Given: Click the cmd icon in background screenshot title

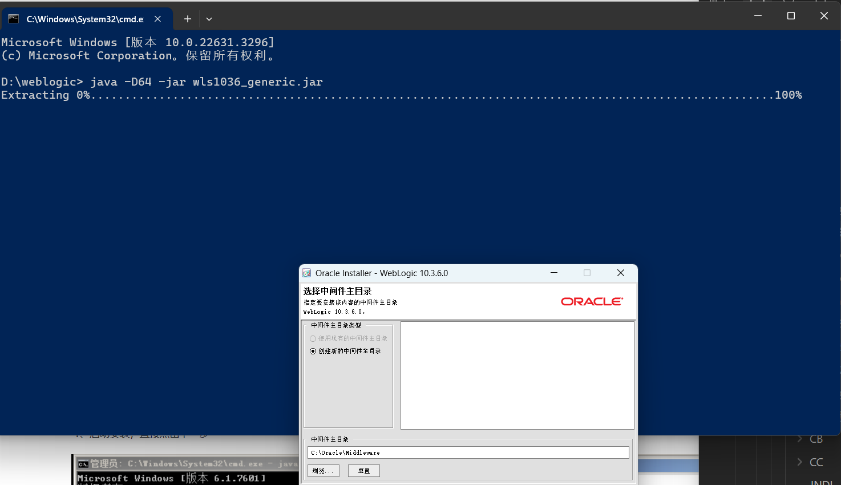Looking at the screenshot, I should pyautogui.click(x=83, y=464).
